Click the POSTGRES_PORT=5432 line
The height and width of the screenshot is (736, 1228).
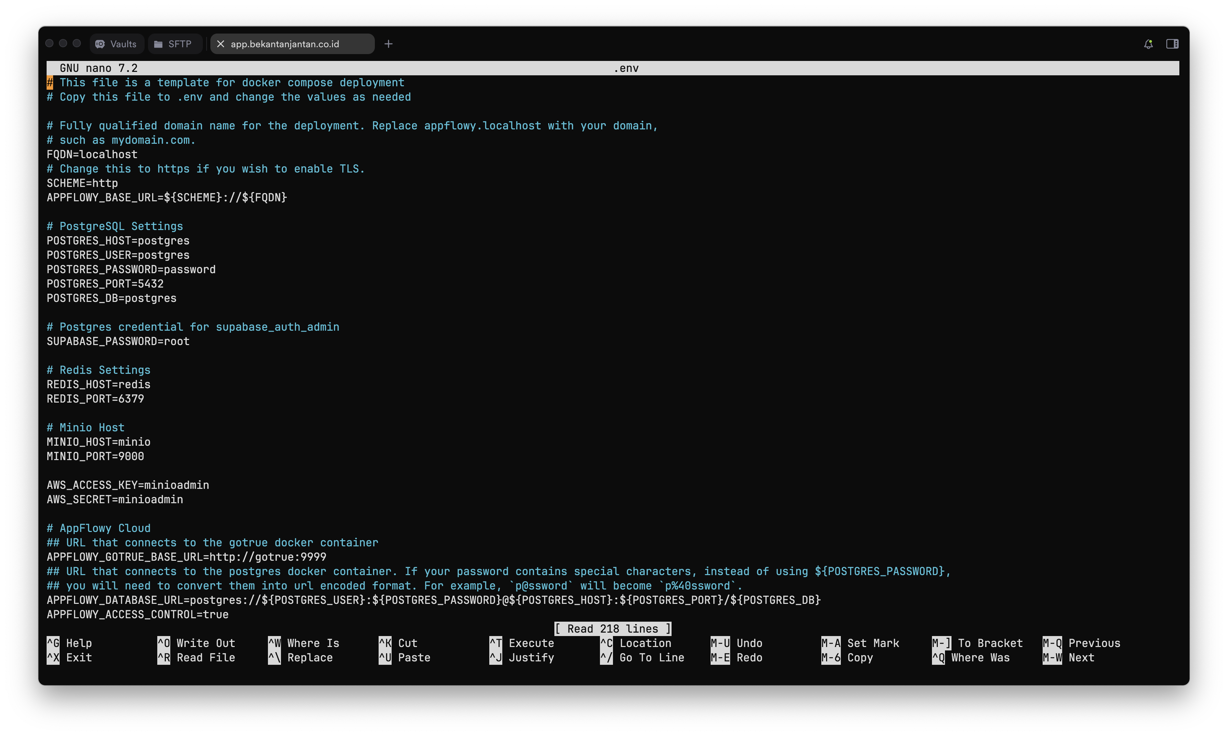coord(105,284)
